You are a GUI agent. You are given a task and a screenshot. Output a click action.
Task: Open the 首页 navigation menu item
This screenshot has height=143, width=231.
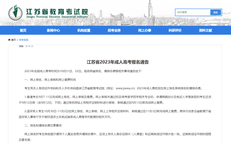[x=23, y=31]
